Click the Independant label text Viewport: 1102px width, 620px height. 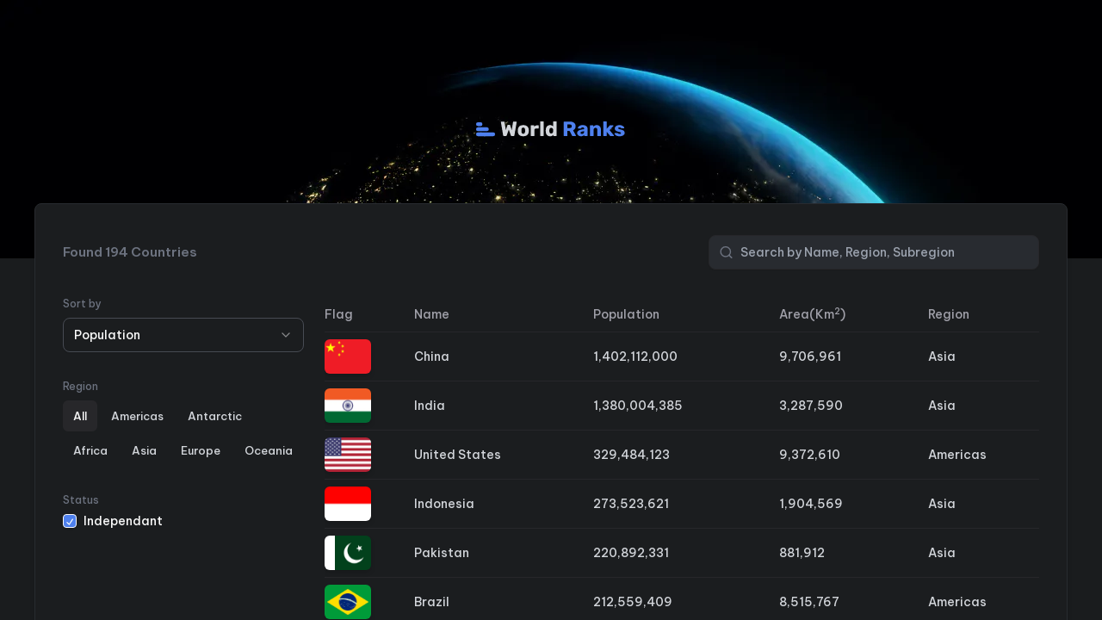(x=123, y=521)
